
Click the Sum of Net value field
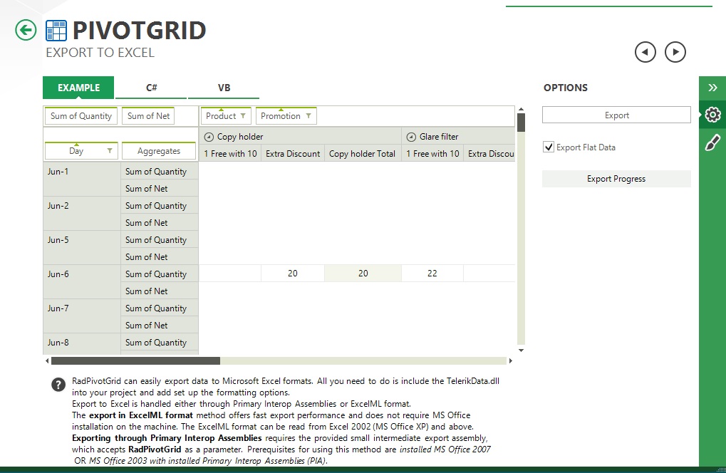(148, 115)
